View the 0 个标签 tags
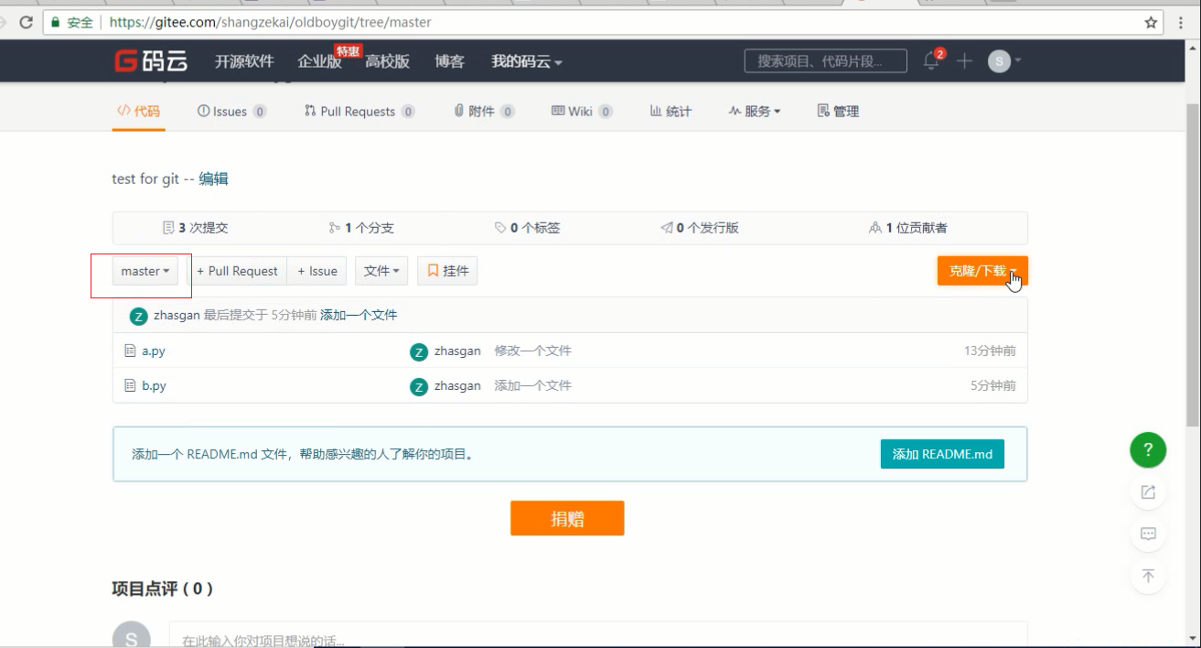 coord(527,228)
